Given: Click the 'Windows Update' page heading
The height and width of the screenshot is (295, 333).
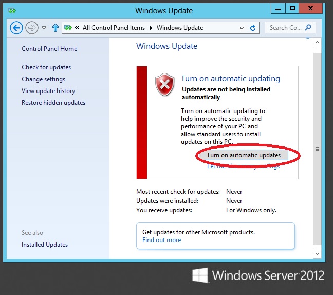Looking at the screenshot, I should point(166,46).
